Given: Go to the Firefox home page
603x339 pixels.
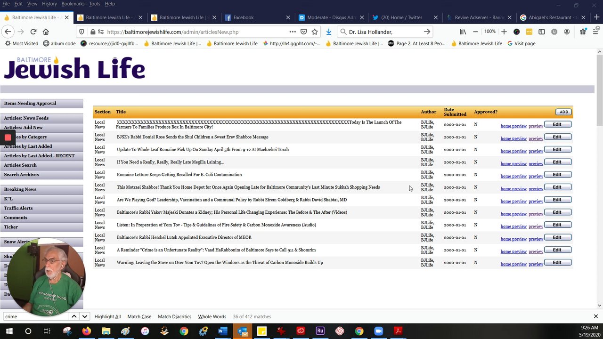Looking at the screenshot, I should click(46, 32).
